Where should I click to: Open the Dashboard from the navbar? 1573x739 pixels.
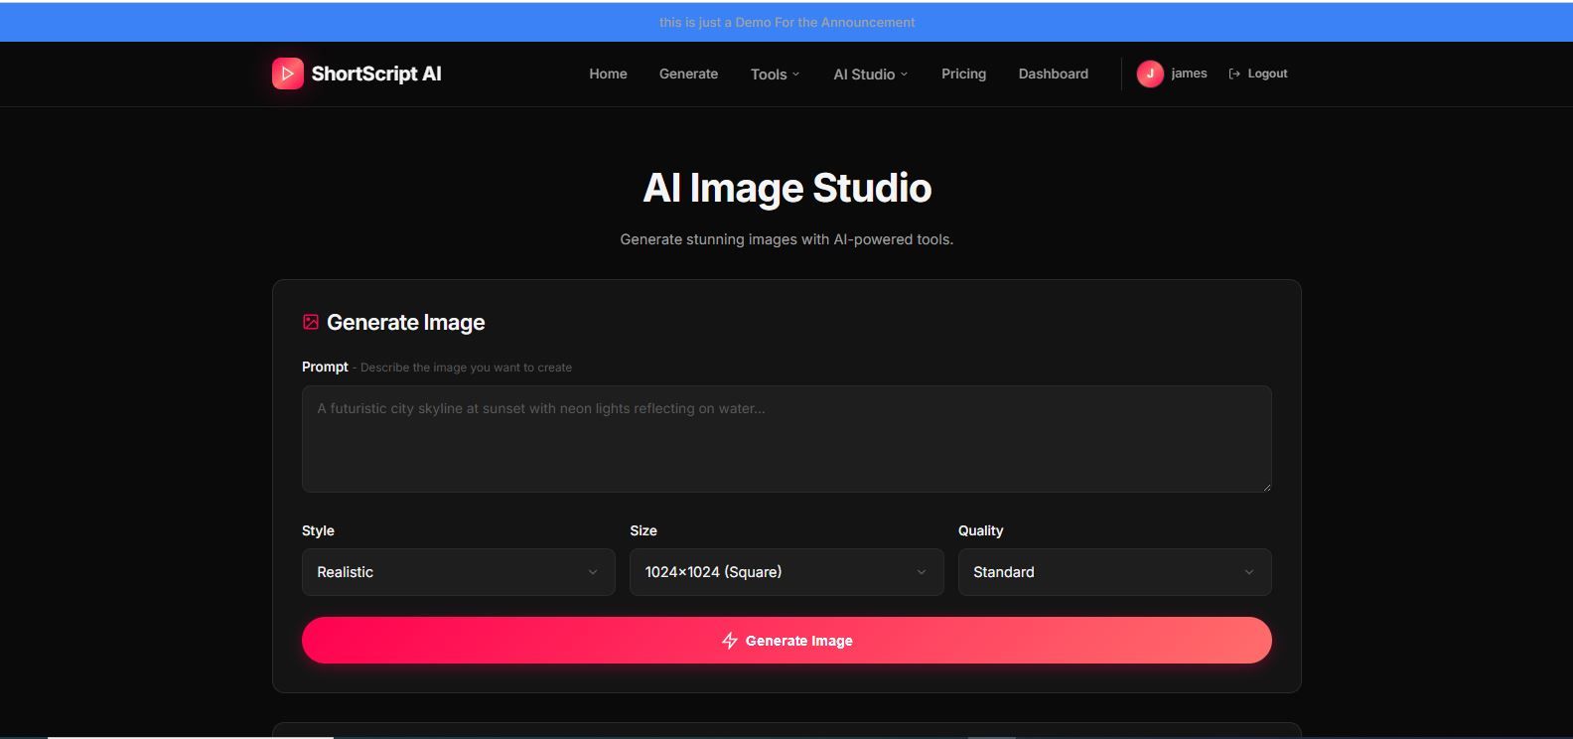tap(1053, 74)
